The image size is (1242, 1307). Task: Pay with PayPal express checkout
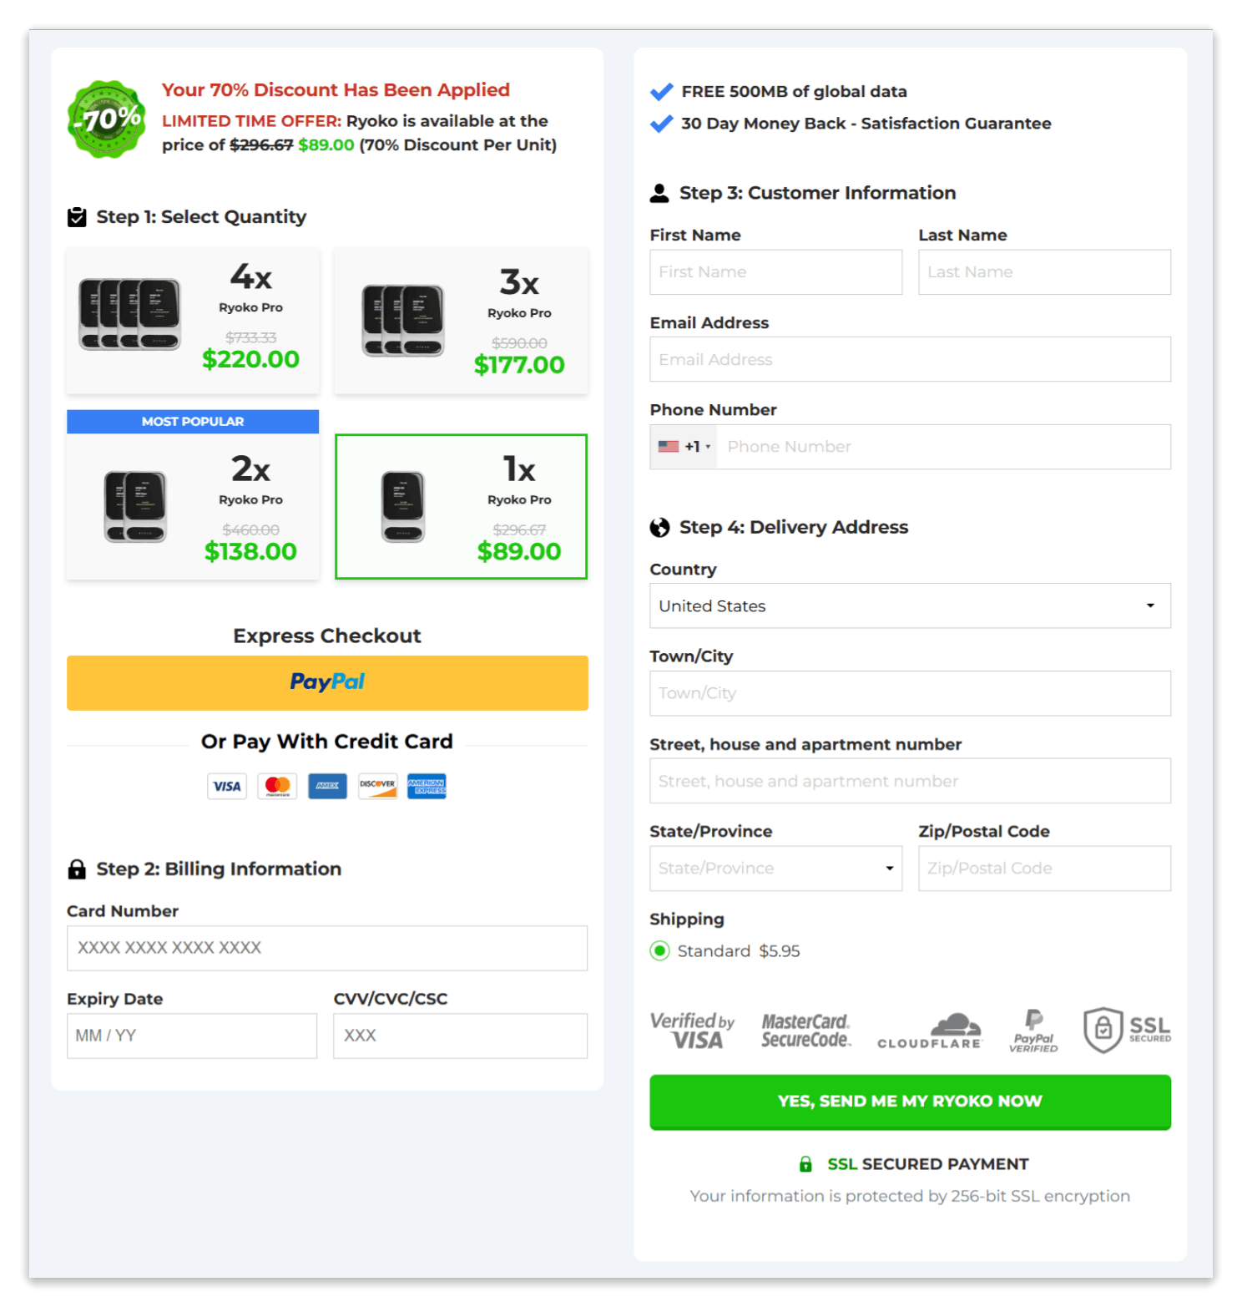pos(327,682)
